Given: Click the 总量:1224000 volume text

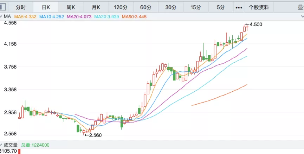Looking at the screenshot, I should 35,145.
